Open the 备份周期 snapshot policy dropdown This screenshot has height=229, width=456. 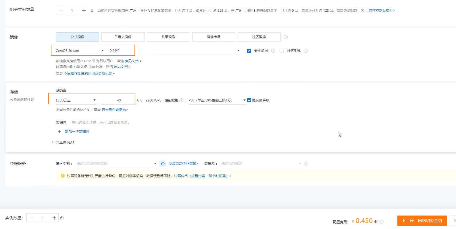[x=116, y=164]
